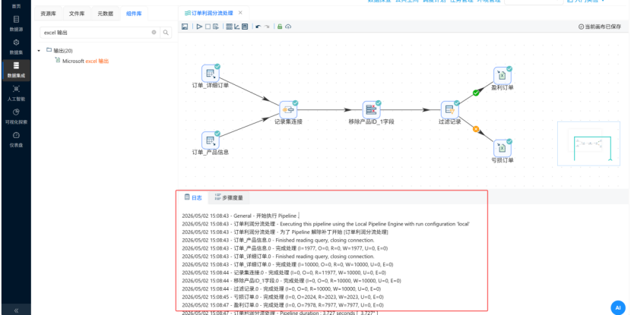The height and width of the screenshot is (315, 631).
Task: Click the 当前画布已保存 status indicator
Action: [x=600, y=27]
